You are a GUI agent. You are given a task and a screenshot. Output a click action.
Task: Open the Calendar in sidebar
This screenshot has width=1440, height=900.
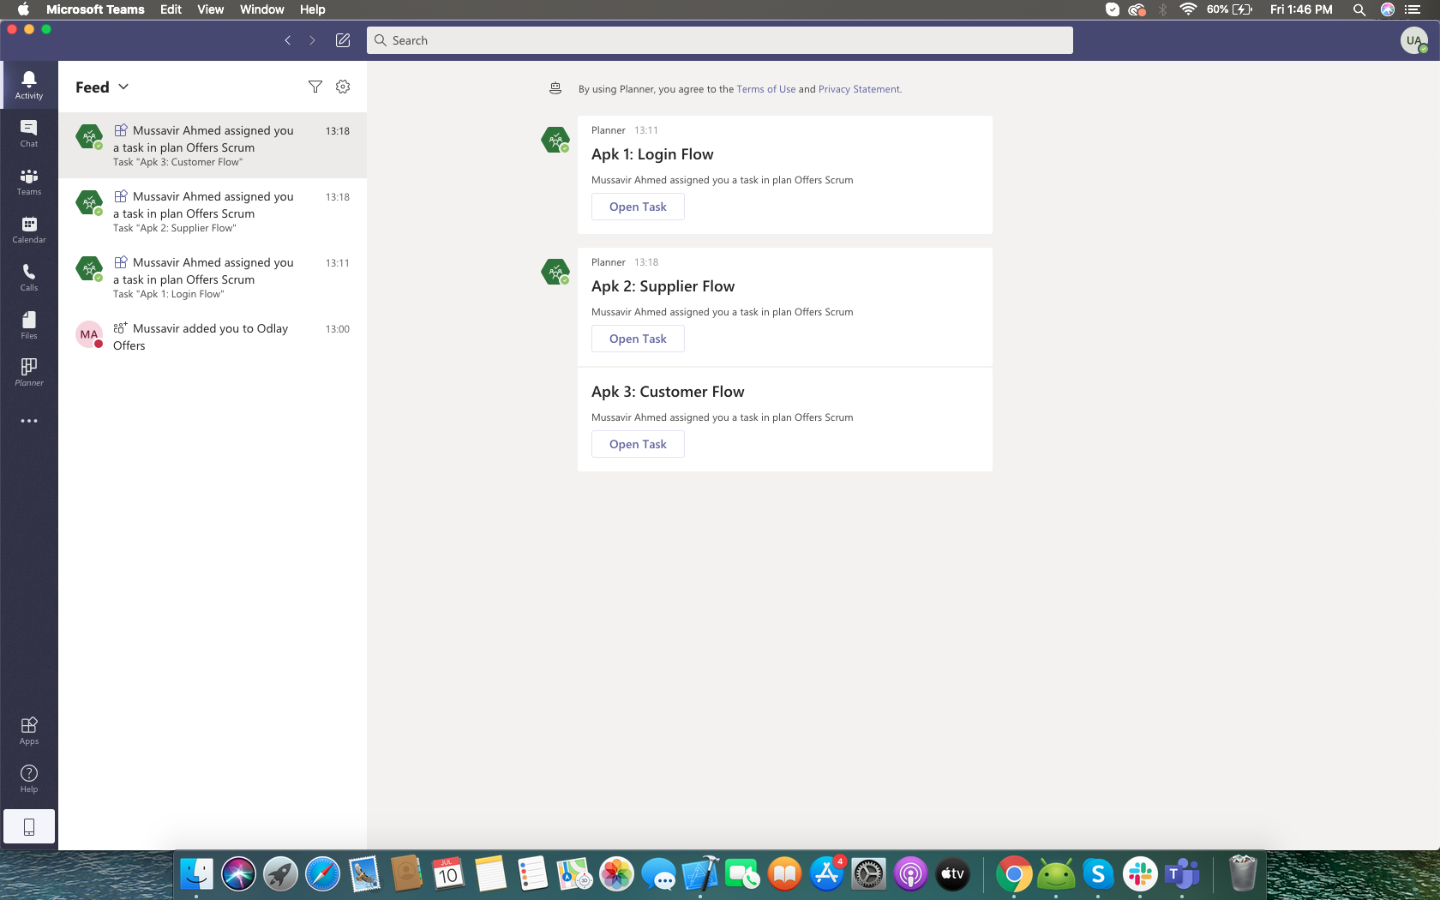pos(28,229)
